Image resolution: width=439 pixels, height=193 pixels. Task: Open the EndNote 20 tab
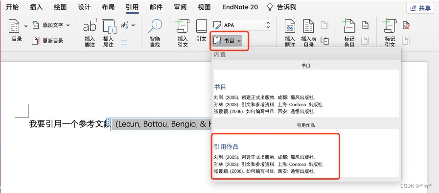pos(240,7)
